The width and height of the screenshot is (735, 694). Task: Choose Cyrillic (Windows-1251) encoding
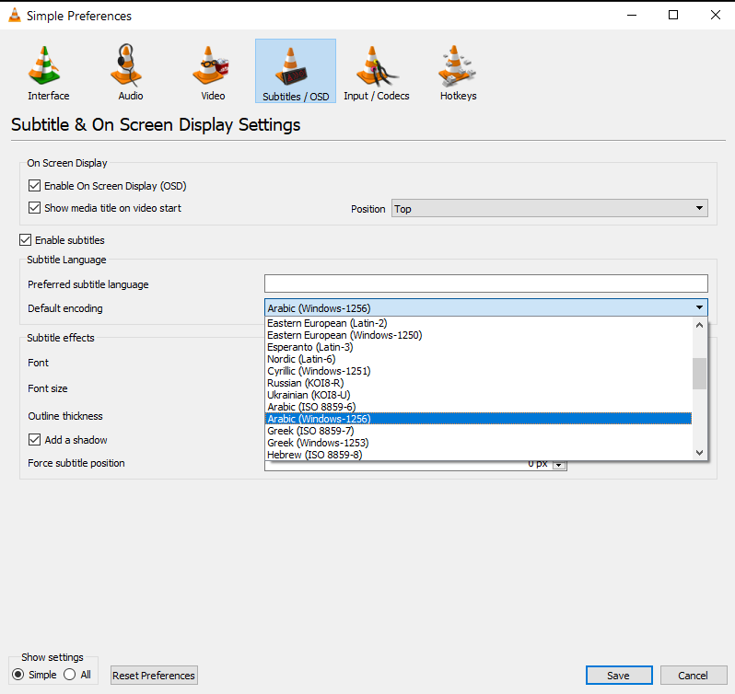click(478, 371)
